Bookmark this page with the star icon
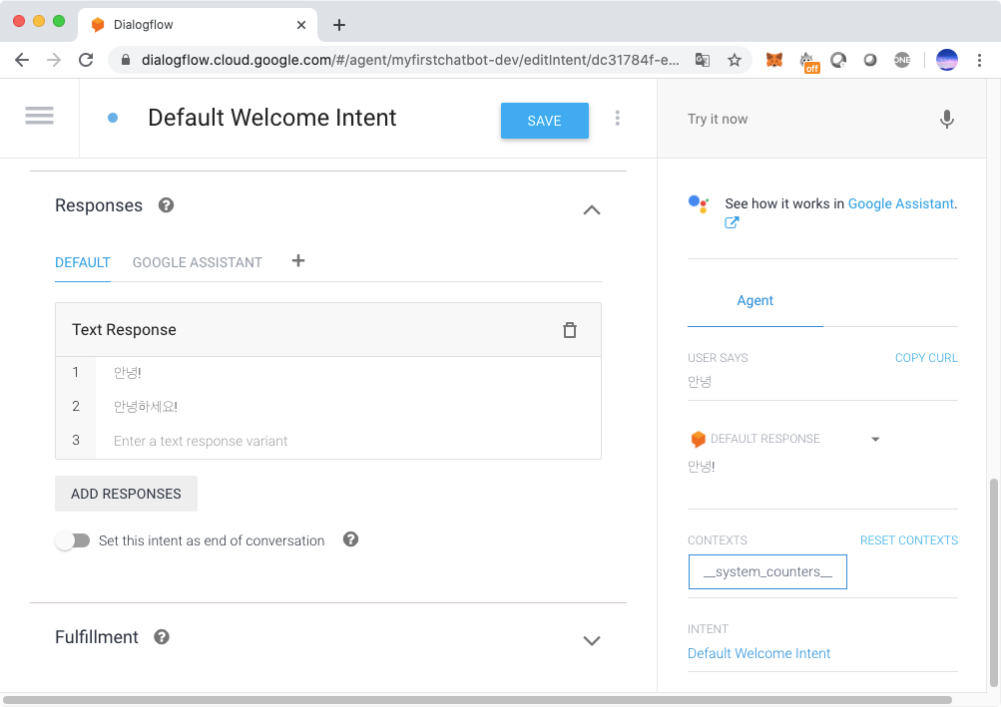The image size is (1001, 707). [735, 60]
